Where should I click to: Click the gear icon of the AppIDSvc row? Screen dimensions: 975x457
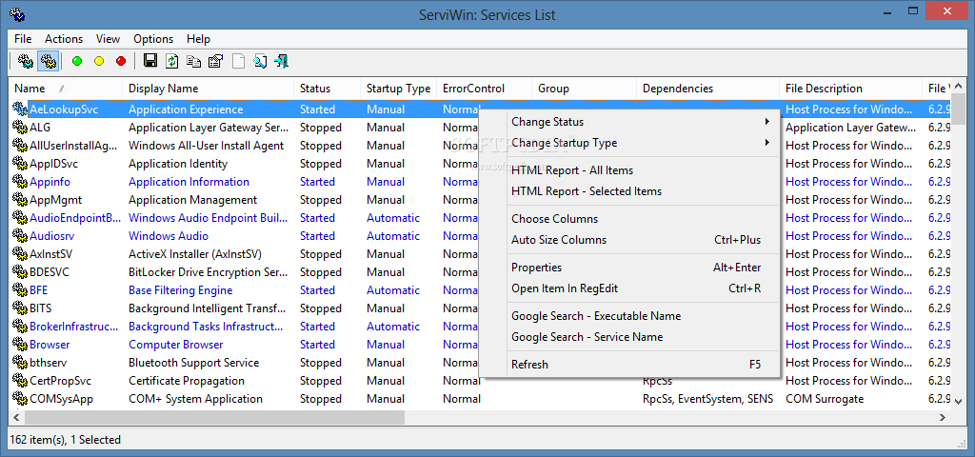(x=20, y=164)
